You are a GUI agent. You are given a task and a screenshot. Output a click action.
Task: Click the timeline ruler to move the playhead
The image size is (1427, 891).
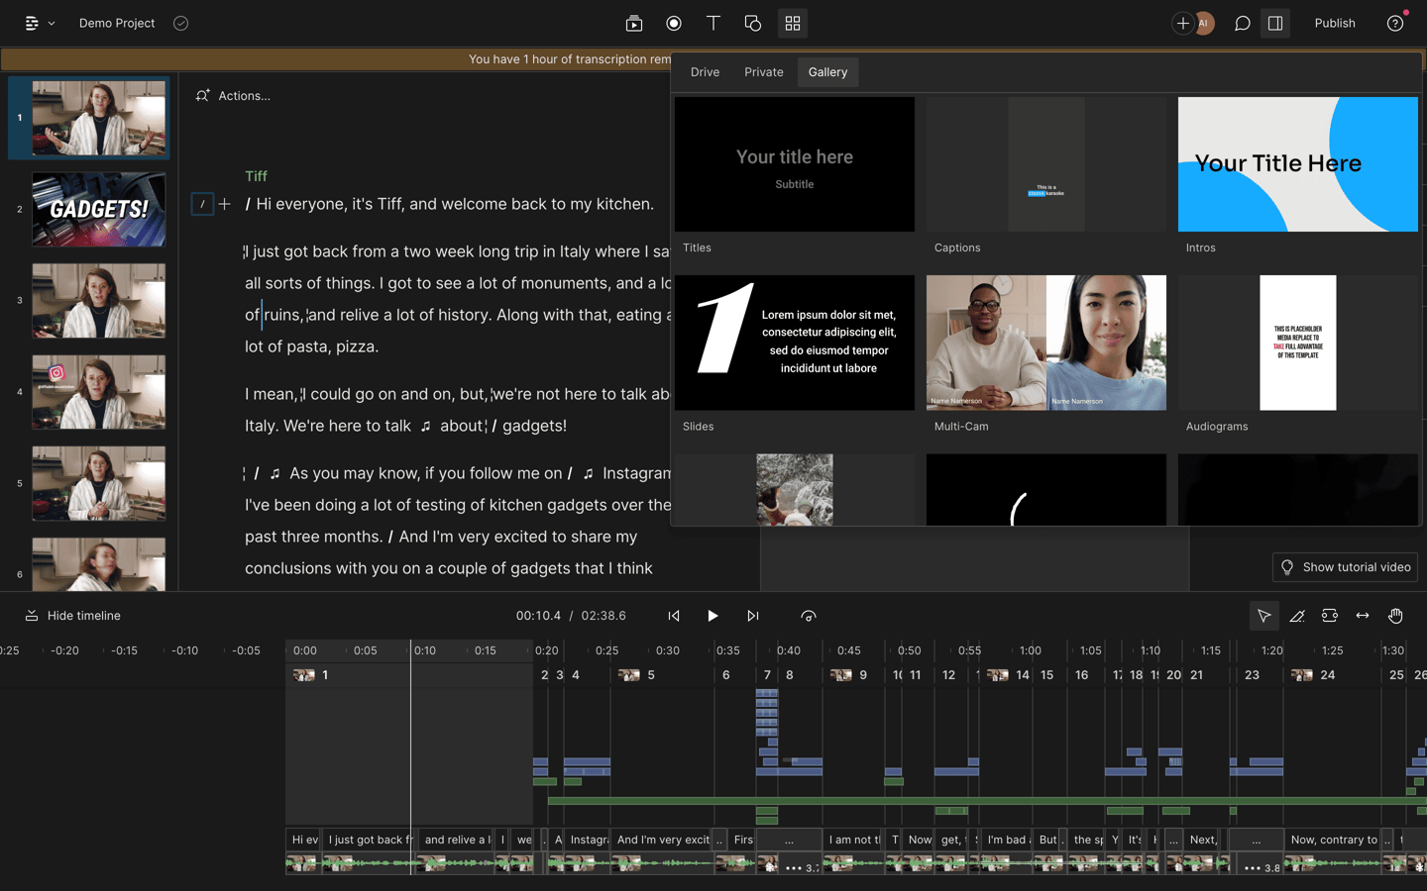coord(595,650)
